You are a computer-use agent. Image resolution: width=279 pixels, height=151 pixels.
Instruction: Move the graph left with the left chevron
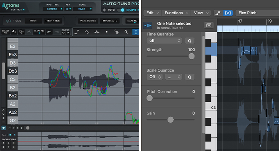tap(18, 128)
